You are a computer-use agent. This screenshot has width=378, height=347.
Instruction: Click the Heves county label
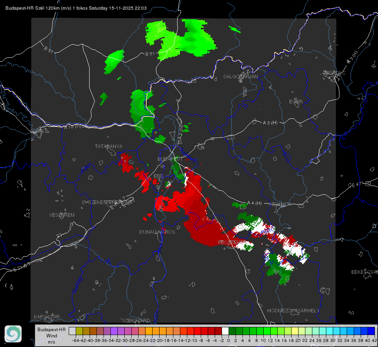(285, 157)
